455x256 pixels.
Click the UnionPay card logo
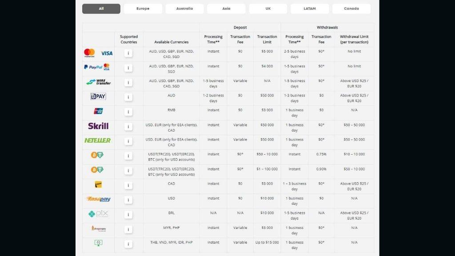coord(98,111)
